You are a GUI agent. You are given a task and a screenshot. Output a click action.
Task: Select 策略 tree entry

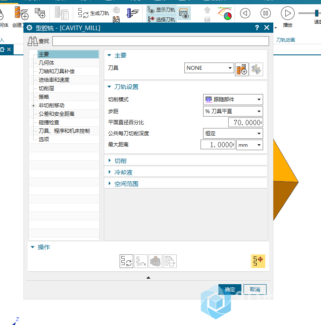[x=43, y=97]
